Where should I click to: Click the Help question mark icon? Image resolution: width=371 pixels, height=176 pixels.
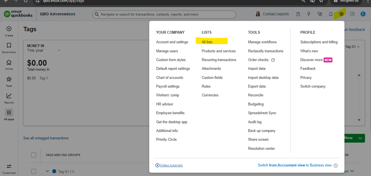352,14
